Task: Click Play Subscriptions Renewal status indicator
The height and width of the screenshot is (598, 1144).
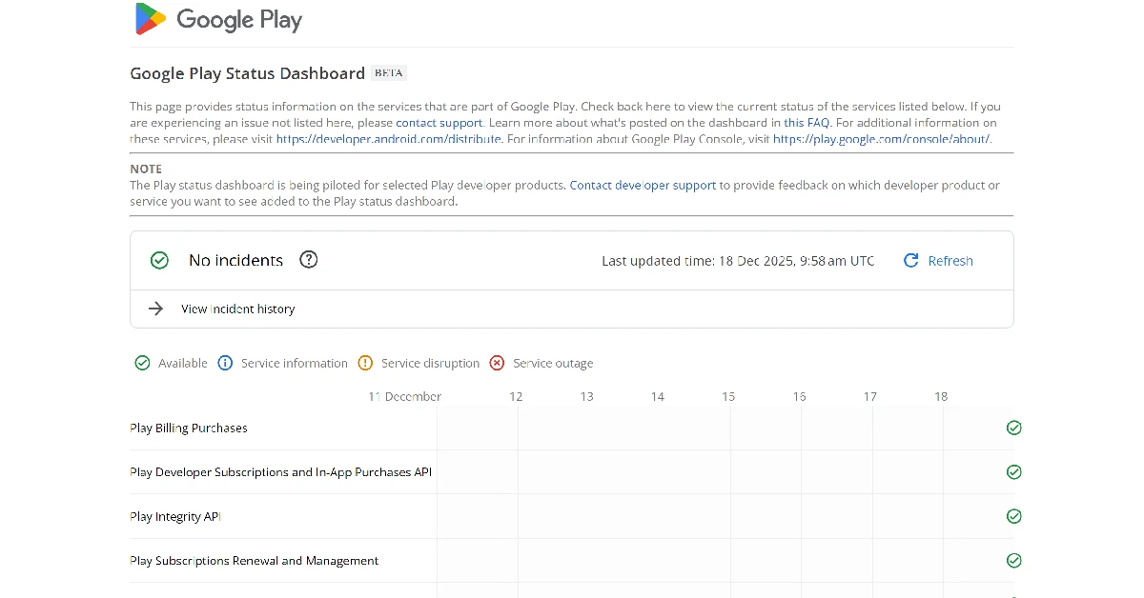Action: click(1013, 560)
